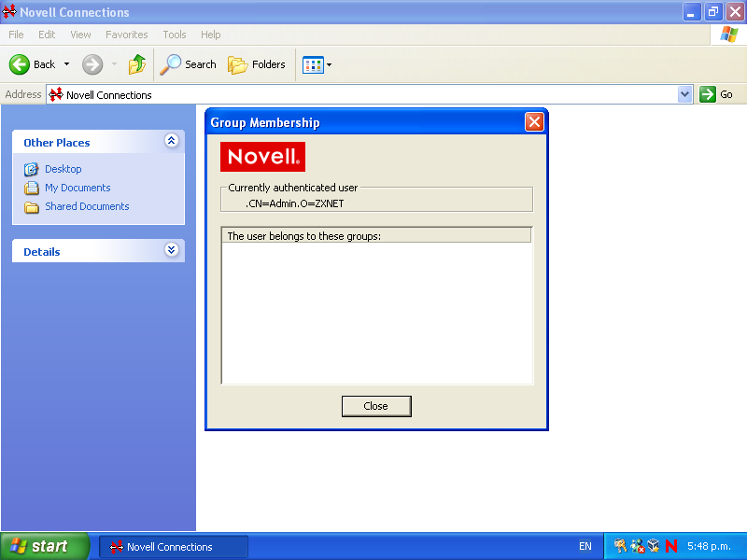Click 'The user belongs to these groups' header
This screenshot has width=747, height=560.
tap(376, 236)
